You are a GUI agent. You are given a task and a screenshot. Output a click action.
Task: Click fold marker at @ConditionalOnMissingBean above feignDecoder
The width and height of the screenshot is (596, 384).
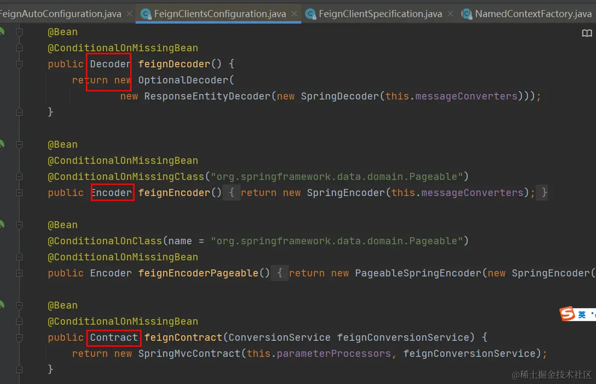[20, 48]
